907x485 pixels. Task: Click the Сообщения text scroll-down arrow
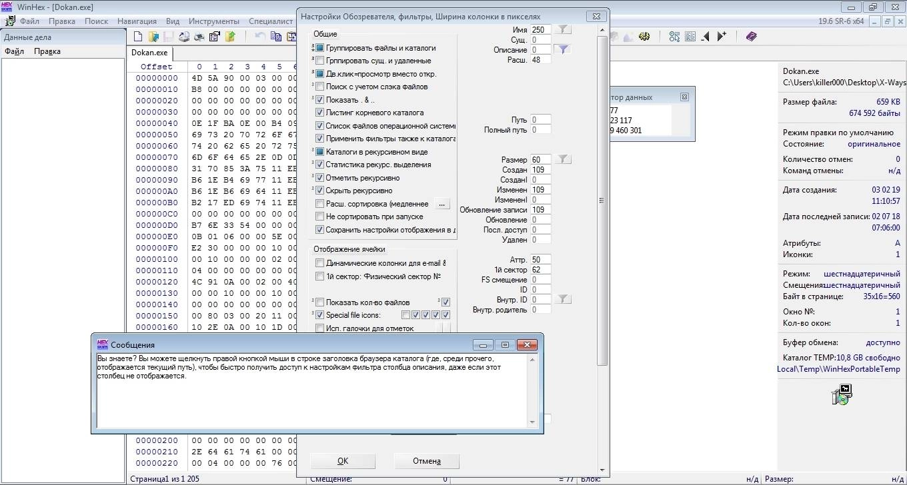point(532,422)
